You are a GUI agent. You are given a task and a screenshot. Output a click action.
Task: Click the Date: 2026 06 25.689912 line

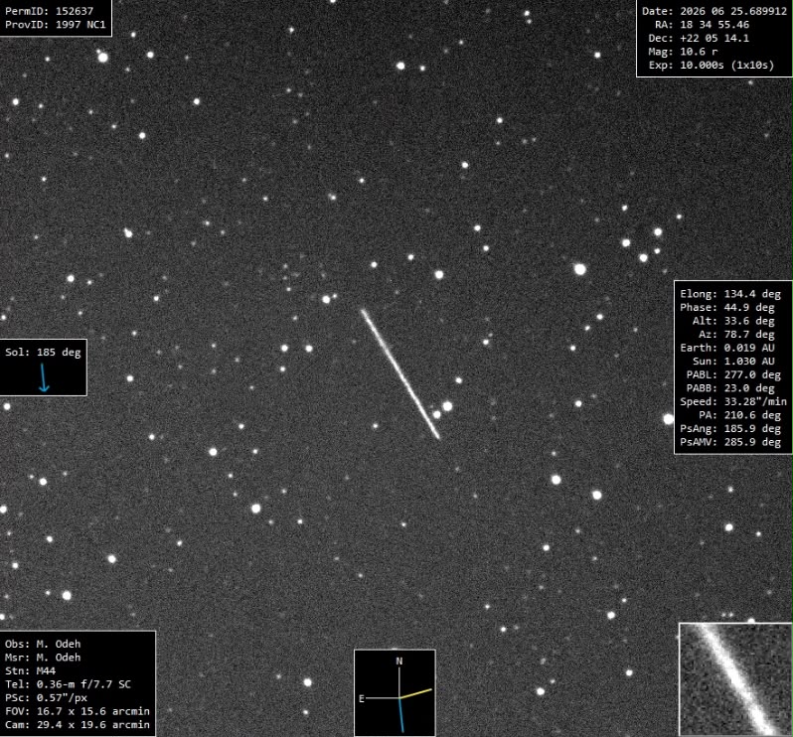click(x=714, y=11)
